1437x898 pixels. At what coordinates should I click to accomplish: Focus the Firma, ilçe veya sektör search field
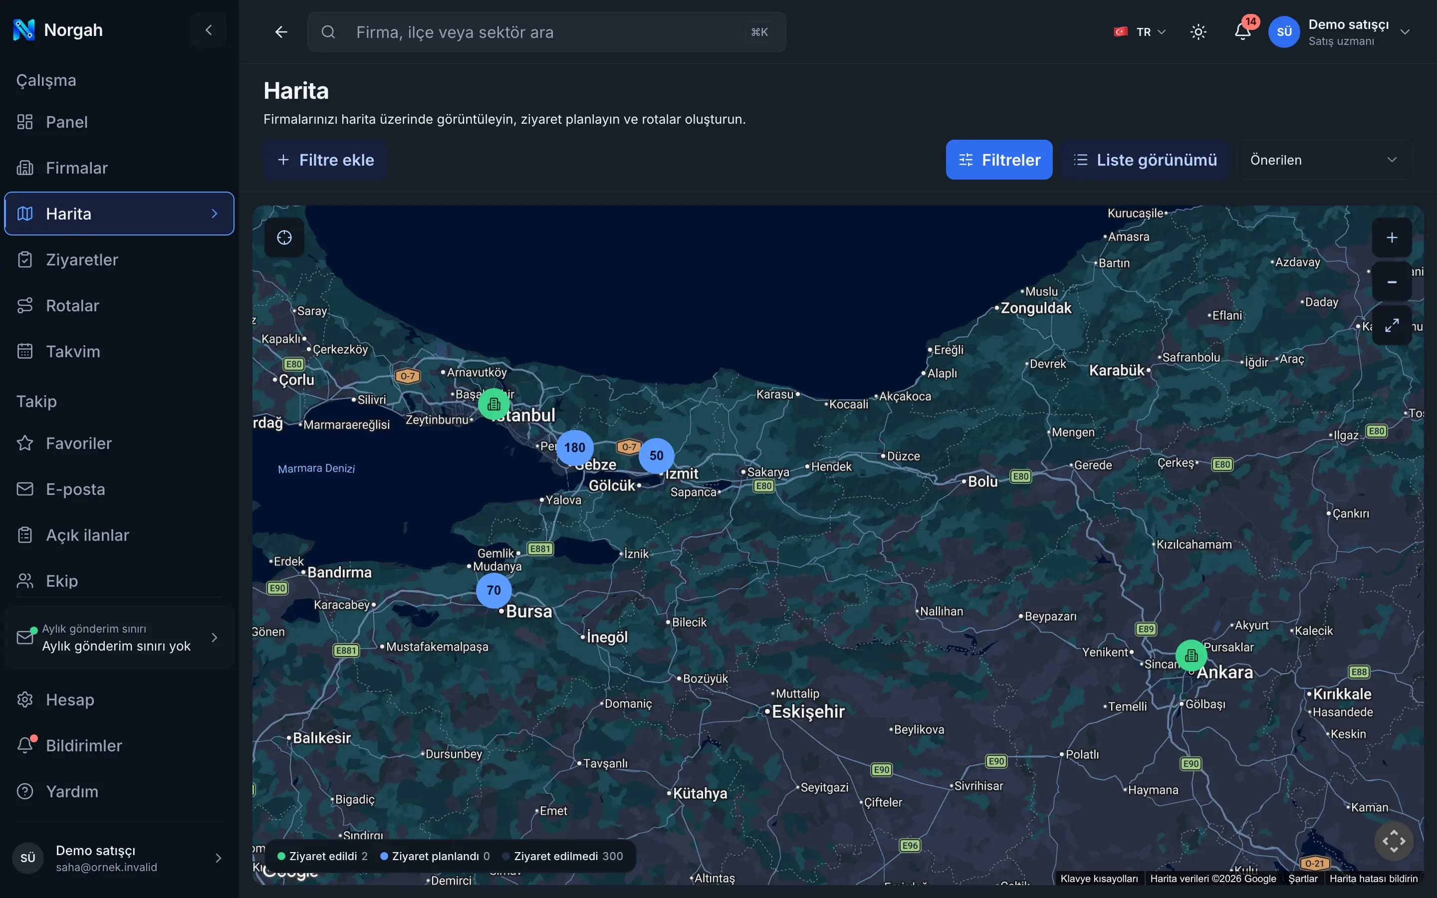click(x=547, y=32)
